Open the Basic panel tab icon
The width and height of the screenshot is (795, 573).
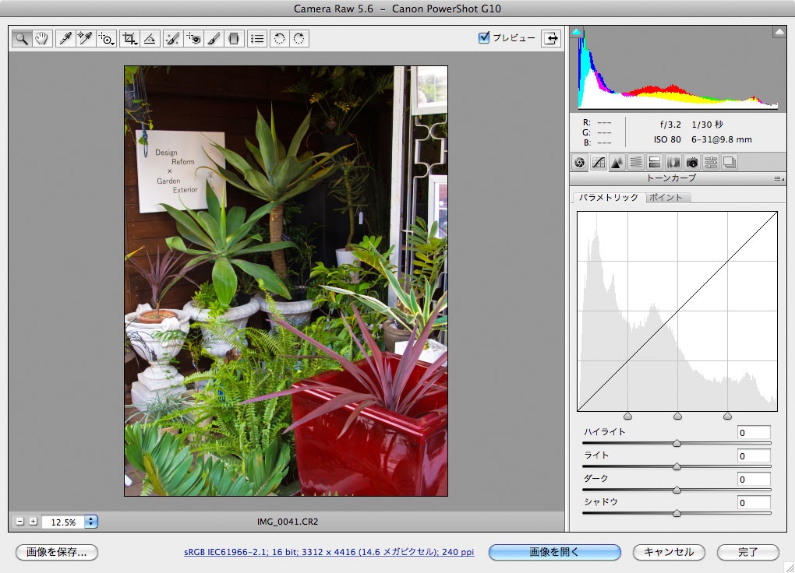click(580, 163)
